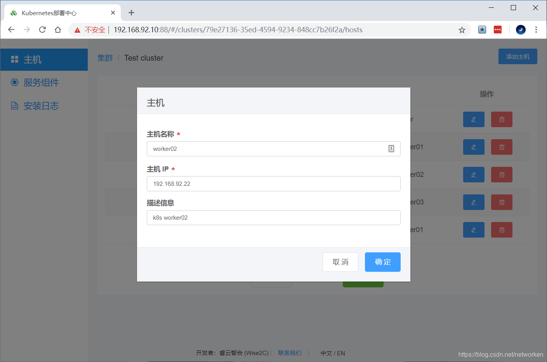Viewport: 547px width, 362px height.
Task: Focus the 主机 IP field with 192.168.92.22
Action: coord(273,184)
